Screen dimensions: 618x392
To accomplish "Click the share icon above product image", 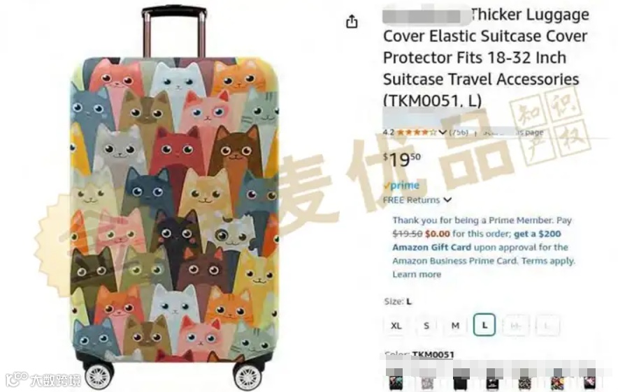I will (352, 22).
